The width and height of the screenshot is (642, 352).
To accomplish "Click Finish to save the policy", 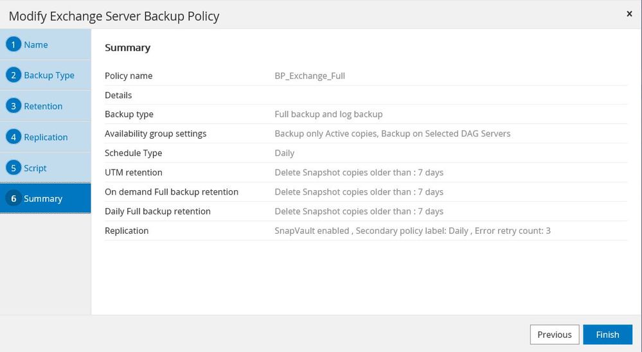I will [607, 335].
